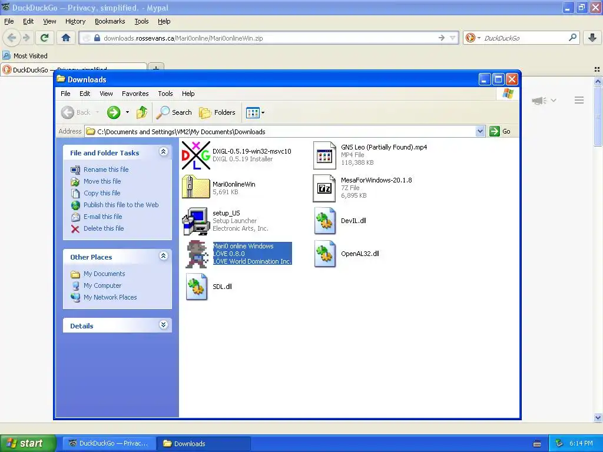
Task: Click the Windows Start button
Action: (x=28, y=443)
